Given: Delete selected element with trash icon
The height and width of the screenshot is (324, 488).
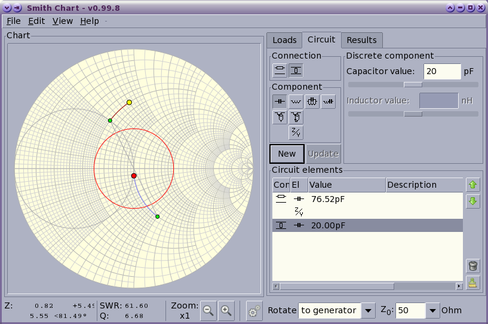Looking at the screenshot, I should 472,266.
